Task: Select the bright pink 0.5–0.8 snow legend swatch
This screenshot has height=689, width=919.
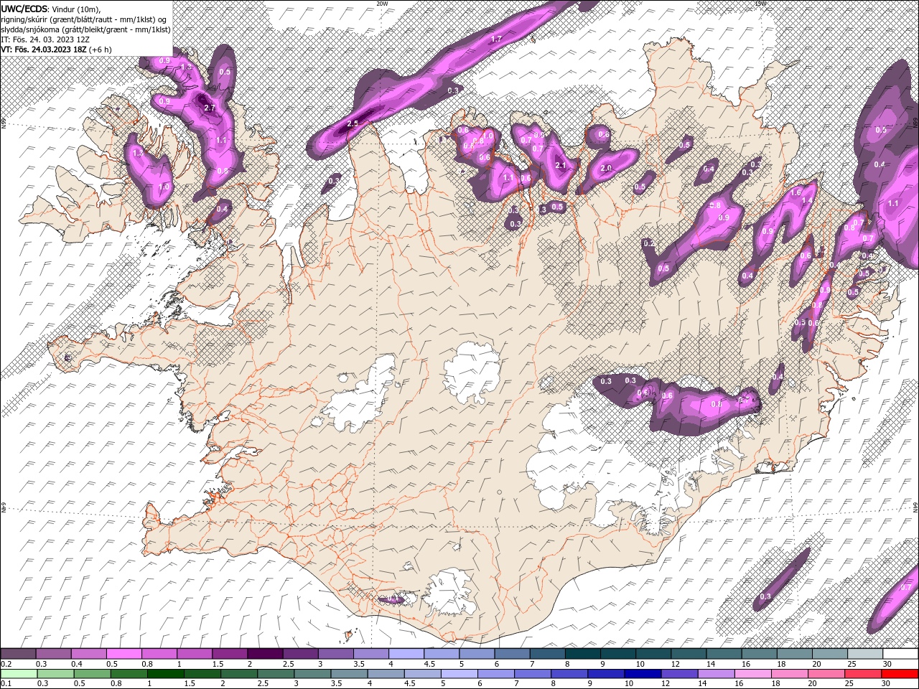Action: [x=124, y=654]
